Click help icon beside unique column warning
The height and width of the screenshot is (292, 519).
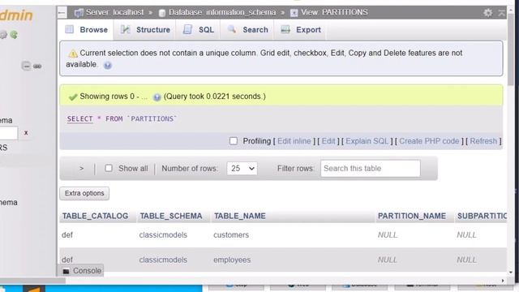pos(108,65)
